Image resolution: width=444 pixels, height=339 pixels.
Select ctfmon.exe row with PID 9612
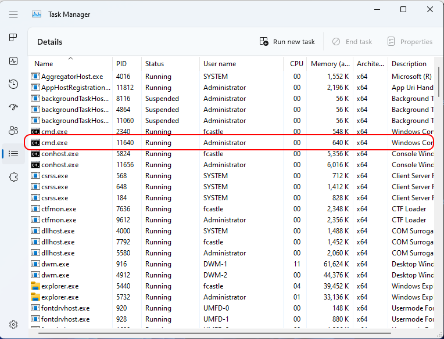point(231,220)
